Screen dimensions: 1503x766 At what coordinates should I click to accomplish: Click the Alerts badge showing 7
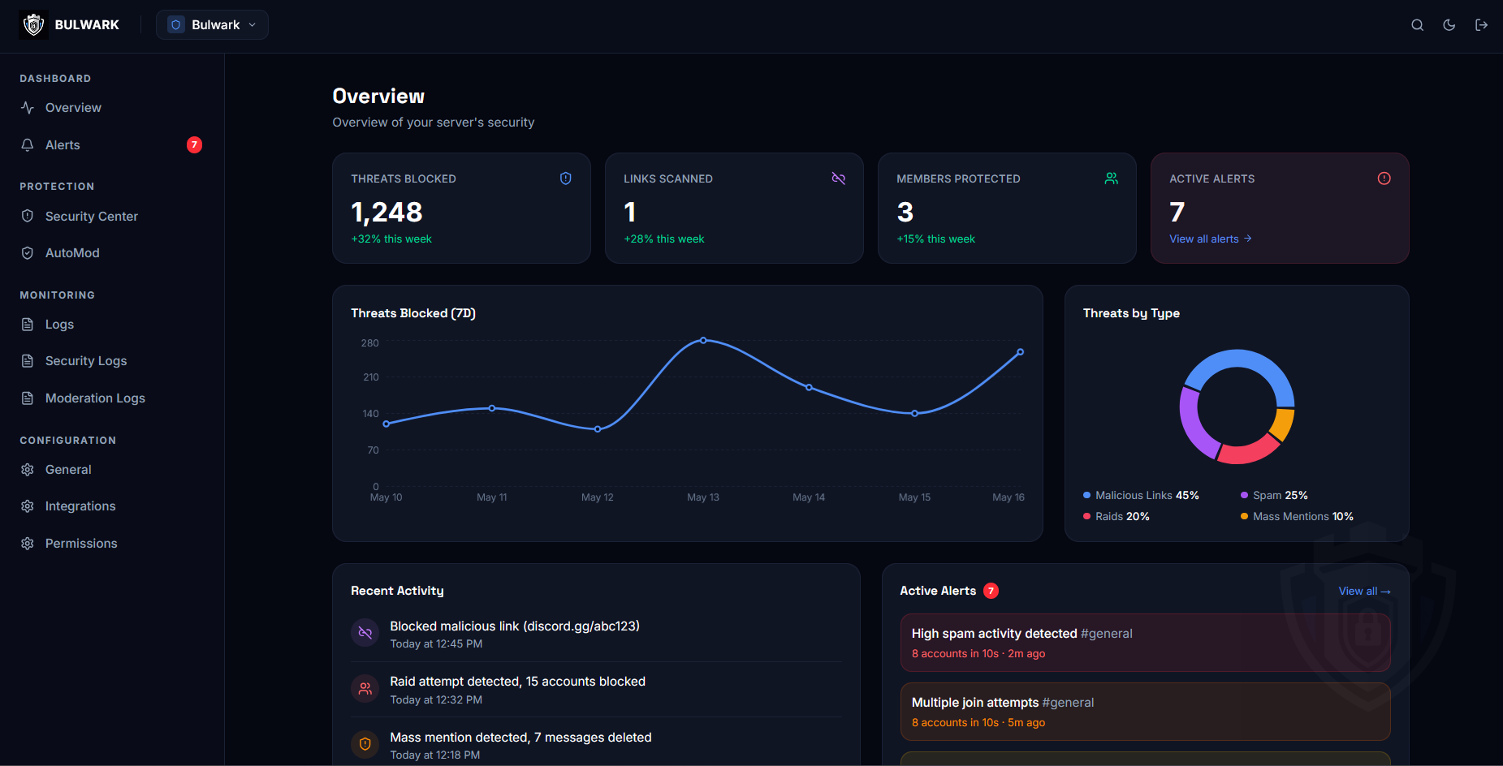(194, 145)
